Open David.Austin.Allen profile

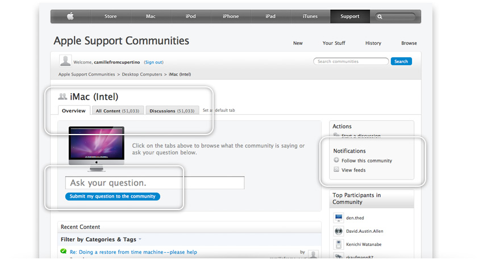click(365, 231)
